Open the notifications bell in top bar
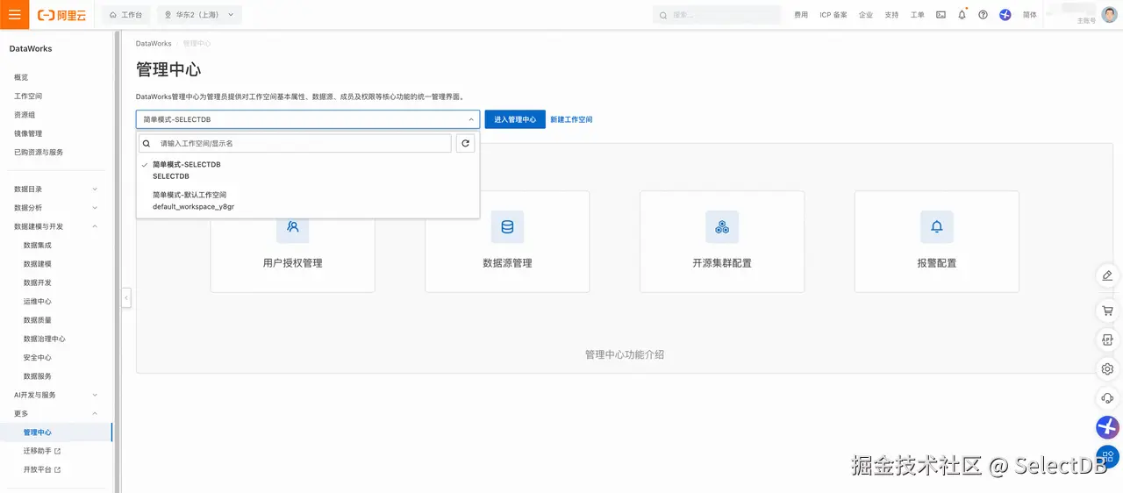 [962, 15]
